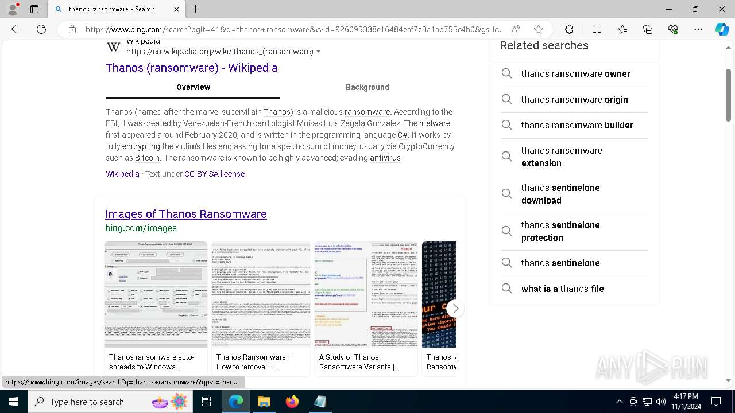Search thanos ransomware origin
Viewport: 735px width, 413px height.
[x=574, y=99]
